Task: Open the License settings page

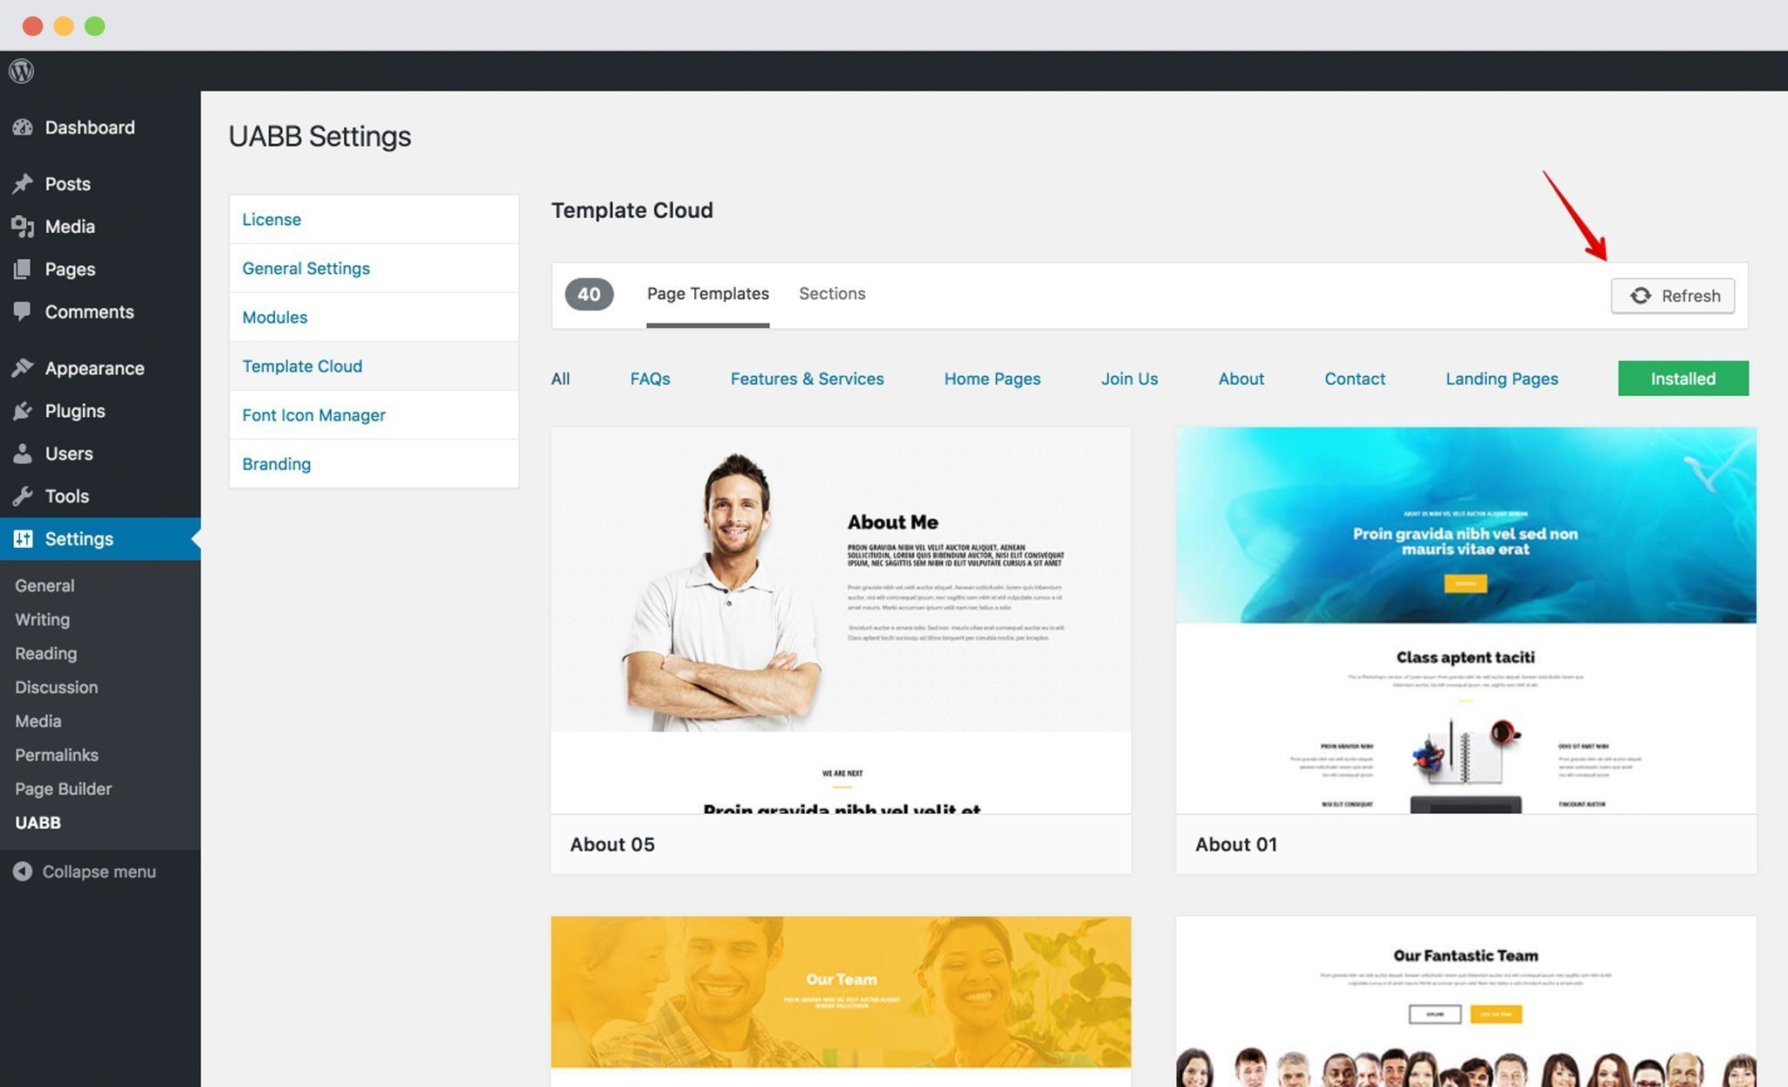Action: pyautogui.click(x=272, y=220)
